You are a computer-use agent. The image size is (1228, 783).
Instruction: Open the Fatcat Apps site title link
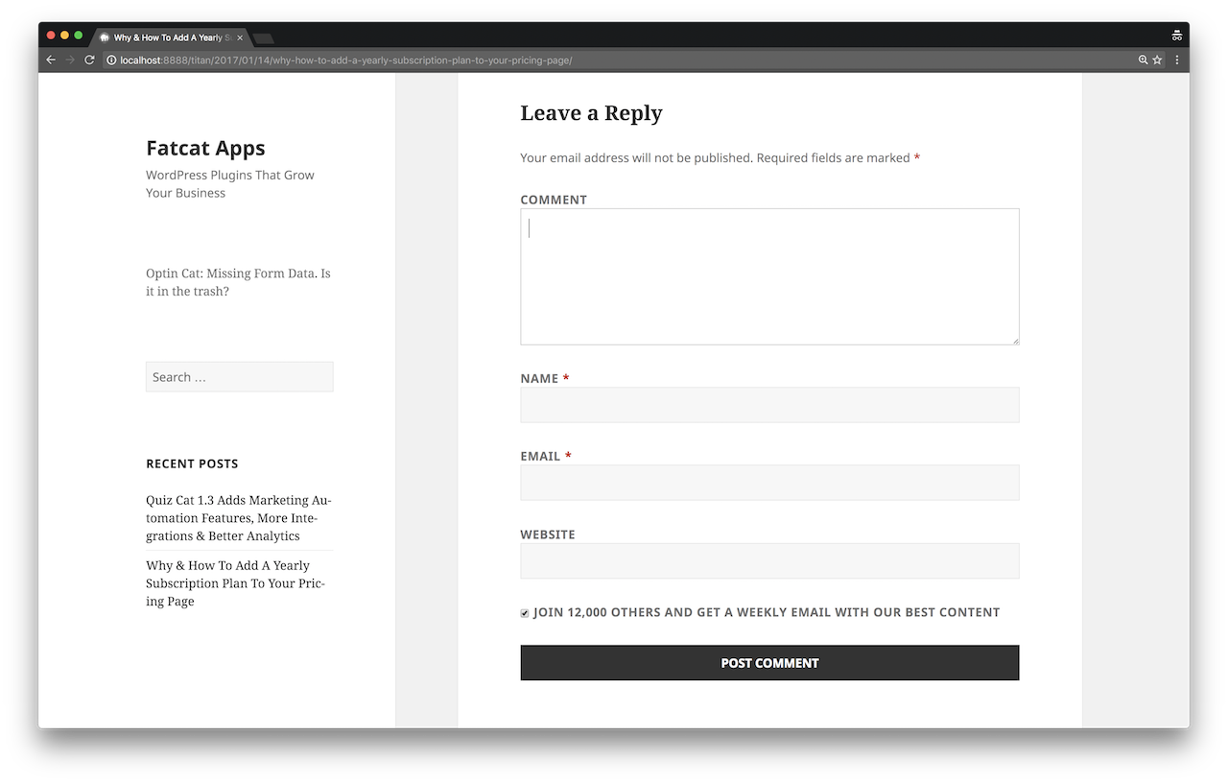(x=205, y=148)
